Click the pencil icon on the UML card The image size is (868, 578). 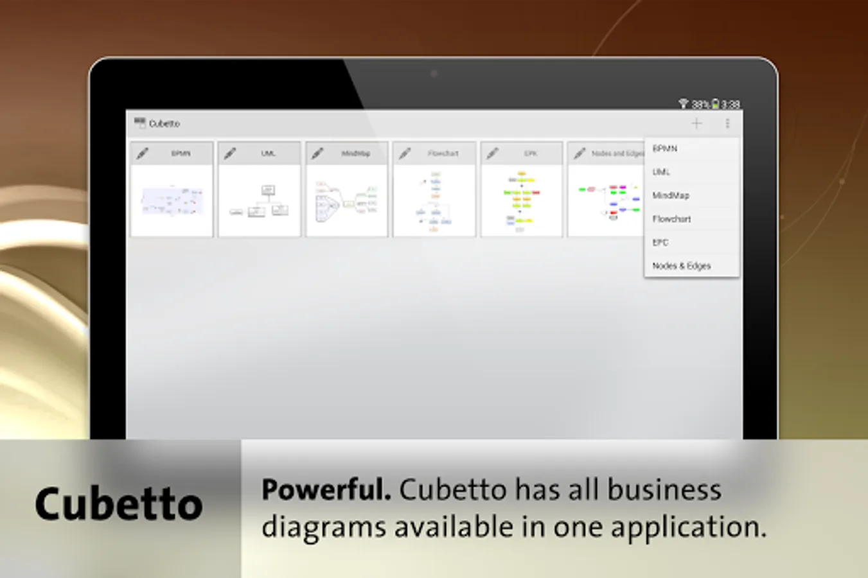pos(230,153)
